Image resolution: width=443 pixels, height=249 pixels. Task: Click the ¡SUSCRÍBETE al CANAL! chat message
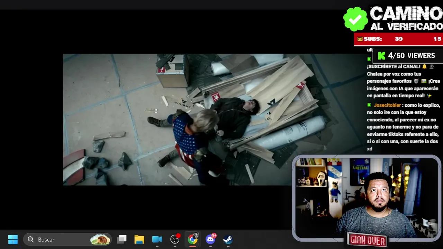tap(403, 81)
